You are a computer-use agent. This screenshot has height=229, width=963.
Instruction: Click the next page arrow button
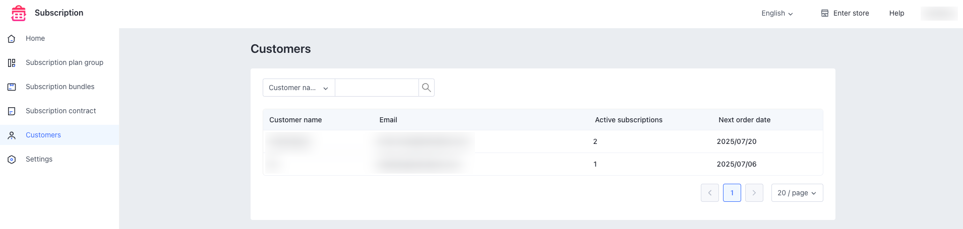(754, 193)
